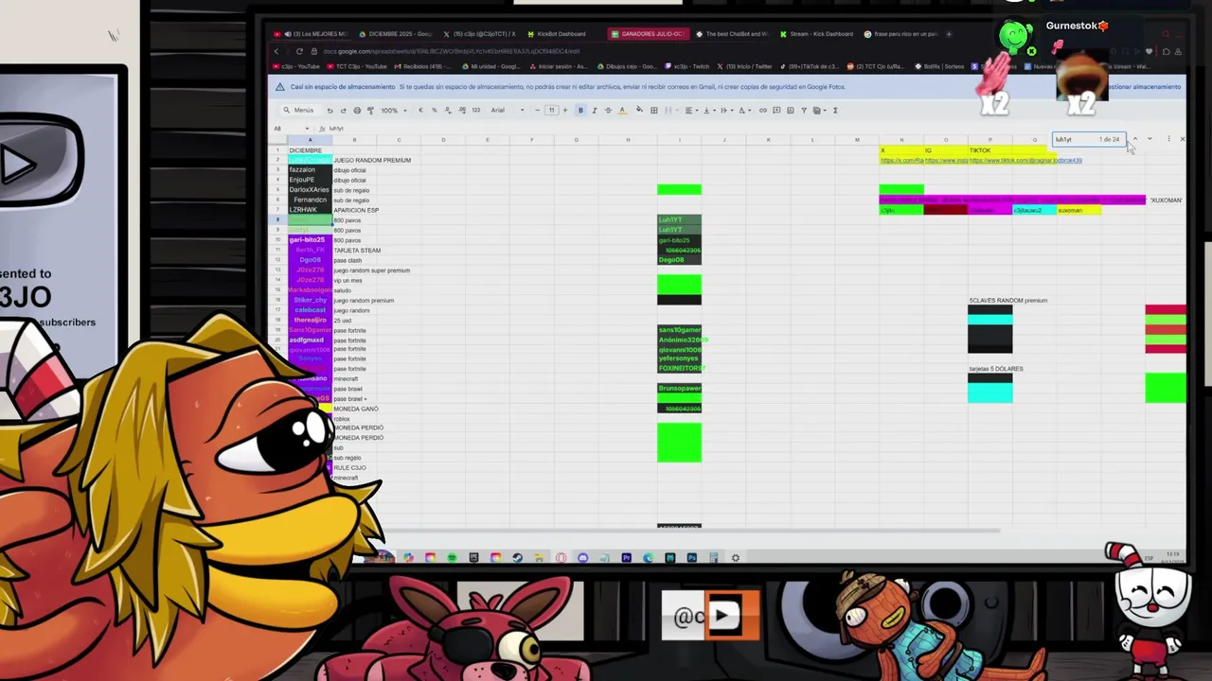Viewport: 1212px width, 681px height.
Task: Open a new browser tab
Action: coord(949,34)
